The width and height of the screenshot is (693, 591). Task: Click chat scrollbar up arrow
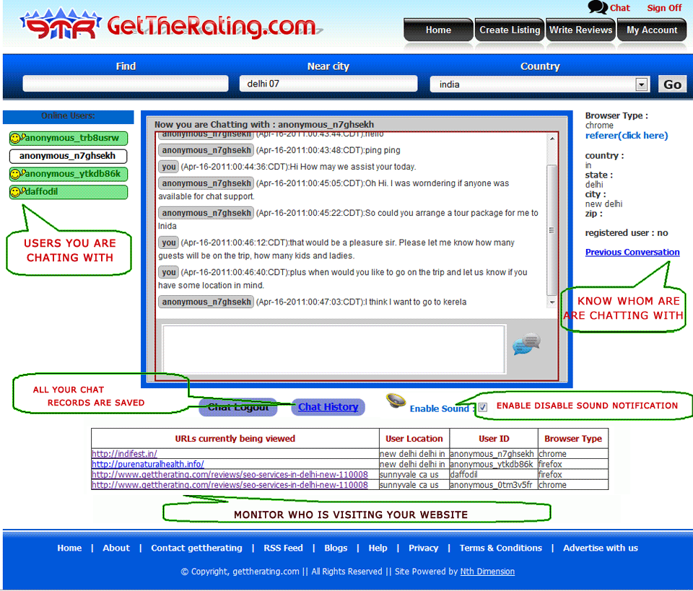[552, 139]
